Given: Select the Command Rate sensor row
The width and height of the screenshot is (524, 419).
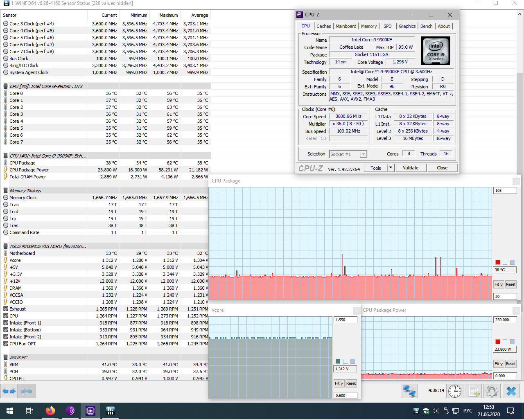Looking at the screenshot, I should tap(105, 232).
